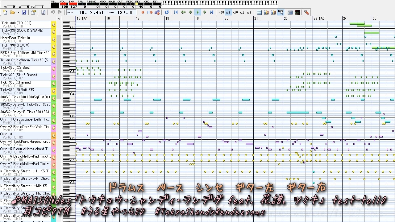Click measure 23 marker in the ruler
This screenshot has height=222, width=395.
click(x=315, y=18)
